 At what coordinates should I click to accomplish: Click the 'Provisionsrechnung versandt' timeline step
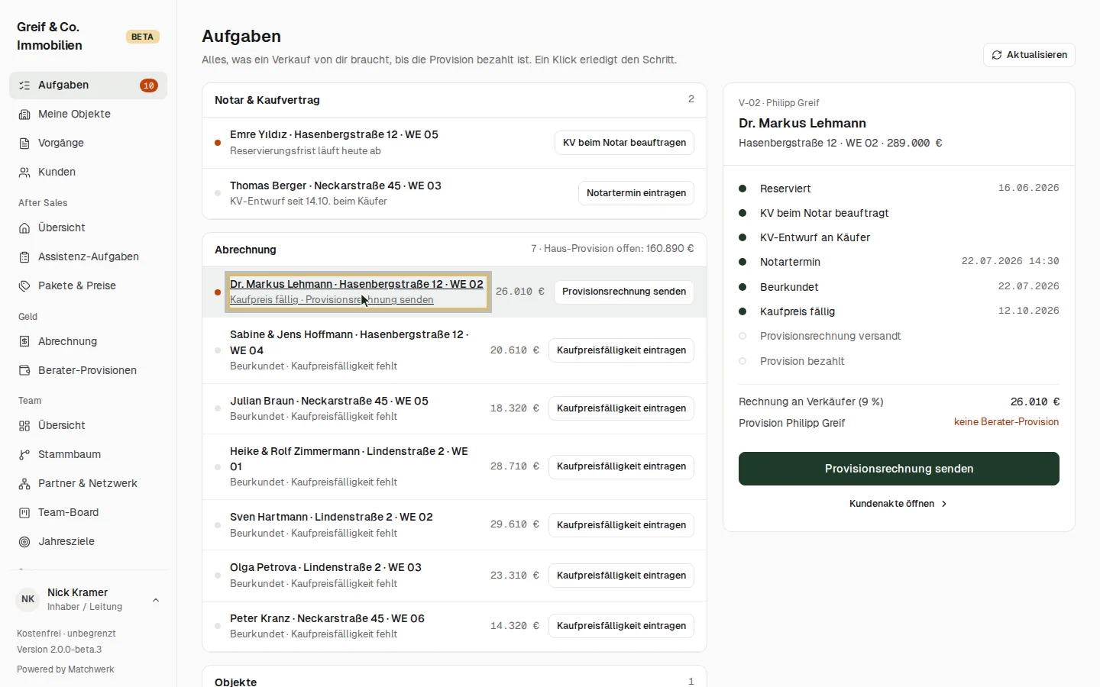[x=830, y=336]
